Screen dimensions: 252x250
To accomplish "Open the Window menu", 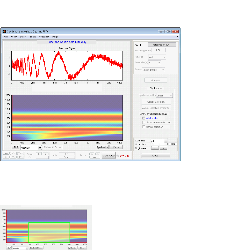I will pyautogui.click(x=44, y=37).
